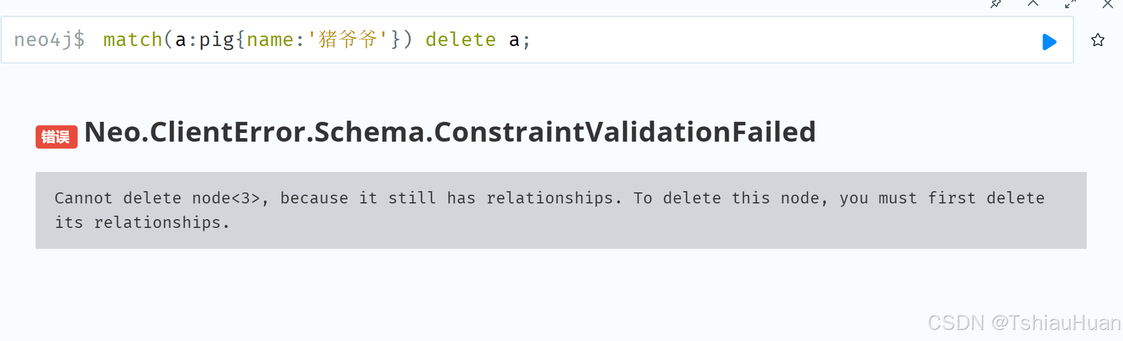Viewport: 1123px width, 341px height.
Task: Click the neo4j$ prompt label
Action: coord(50,40)
